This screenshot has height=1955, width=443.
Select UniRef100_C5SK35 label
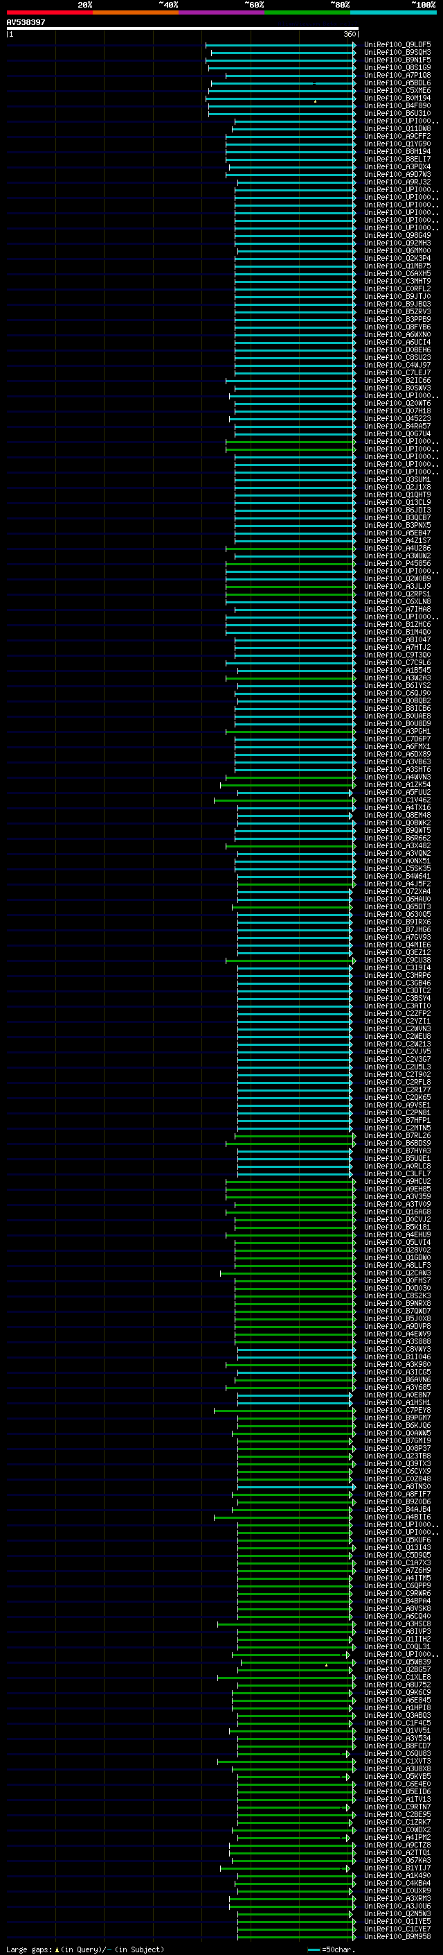(x=397, y=868)
